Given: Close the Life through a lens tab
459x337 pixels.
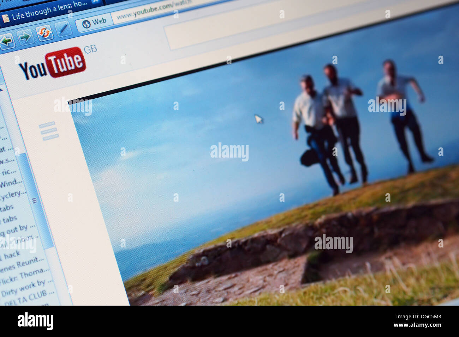Looking at the screenshot, I should pos(95,1).
